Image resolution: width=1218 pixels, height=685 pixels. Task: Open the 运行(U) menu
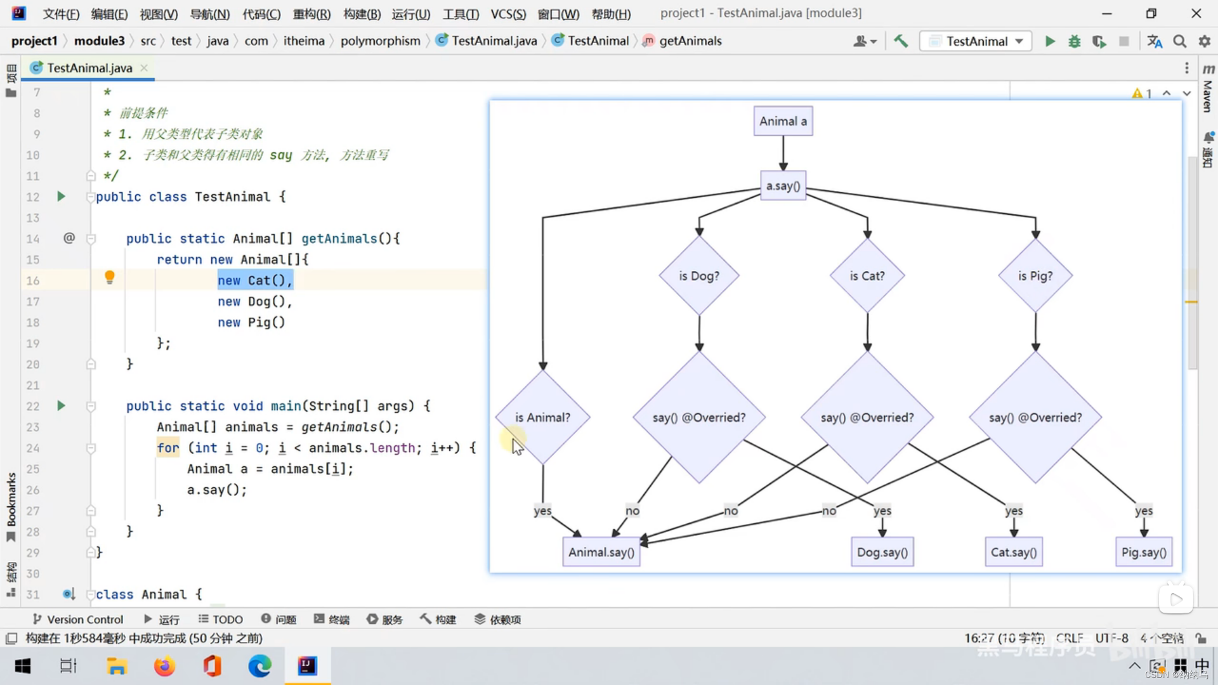[x=411, y=14]
